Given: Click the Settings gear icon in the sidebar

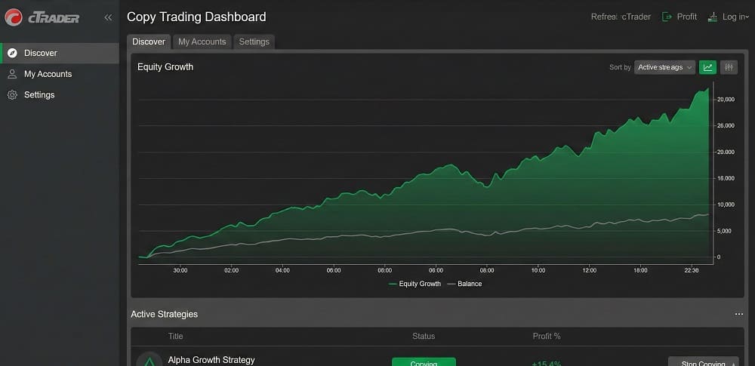Looking at the screenshot, I should click(x=12, y=95).
